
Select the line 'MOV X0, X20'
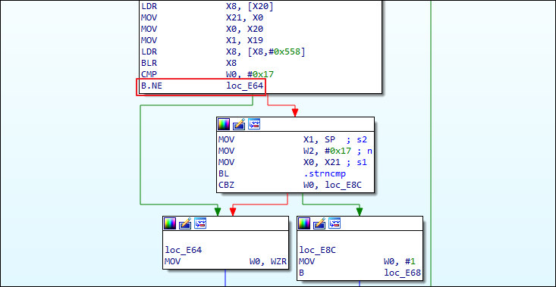click(202, 29)
